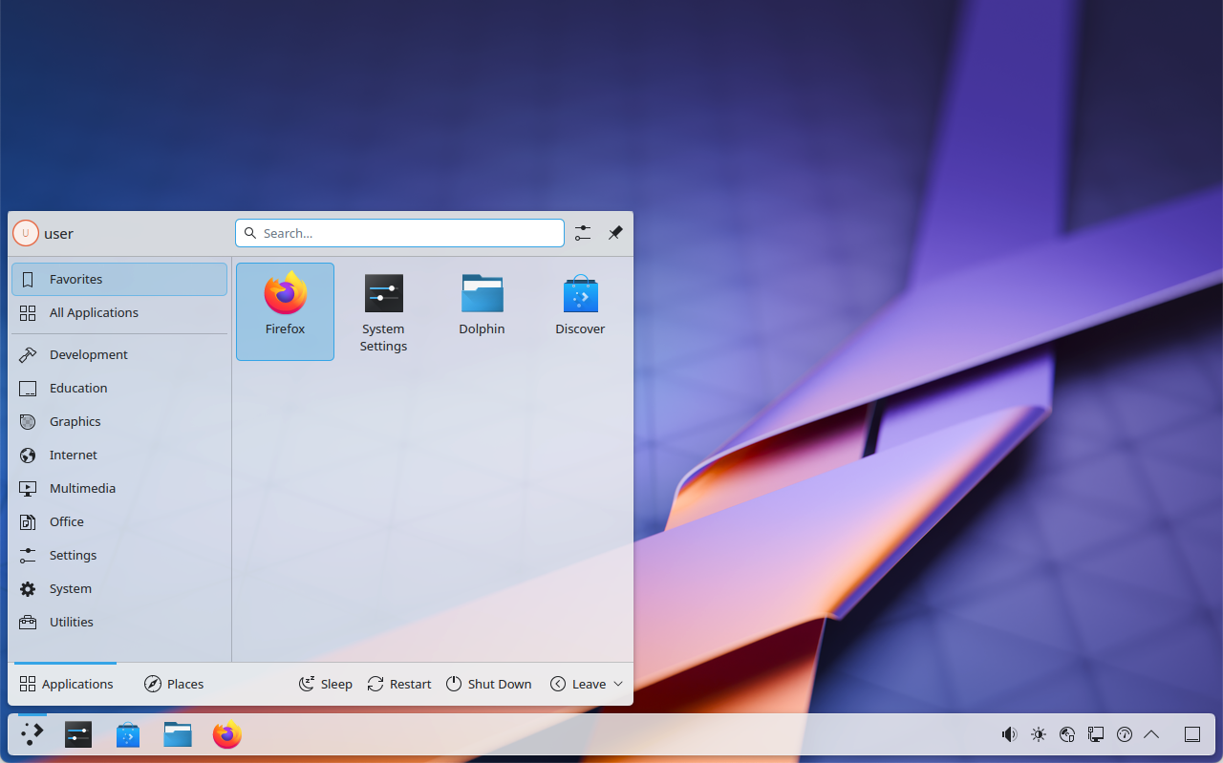
Task: Open Firefox from the taskbar
Action: (x=226, y=734)
